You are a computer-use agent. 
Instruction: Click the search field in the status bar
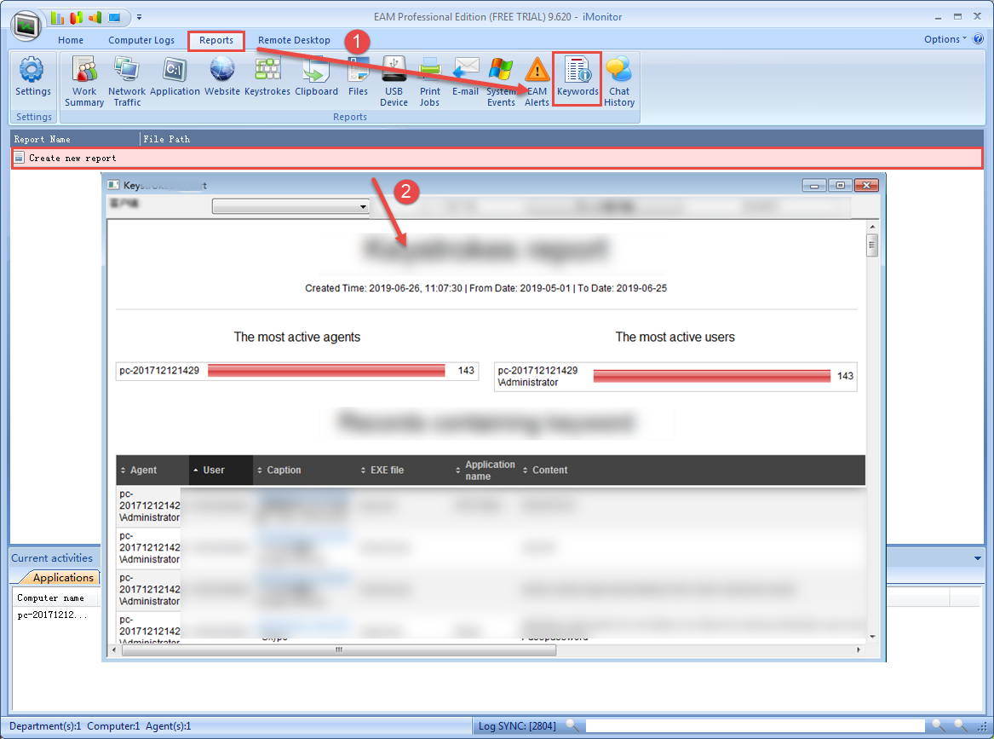[x=755, y=725]
